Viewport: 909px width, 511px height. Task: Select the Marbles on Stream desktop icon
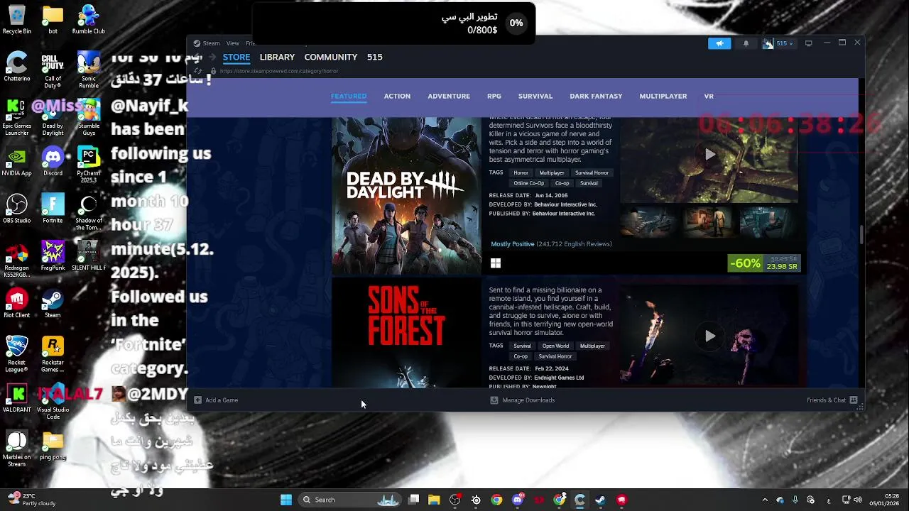(x=17, y=449)
